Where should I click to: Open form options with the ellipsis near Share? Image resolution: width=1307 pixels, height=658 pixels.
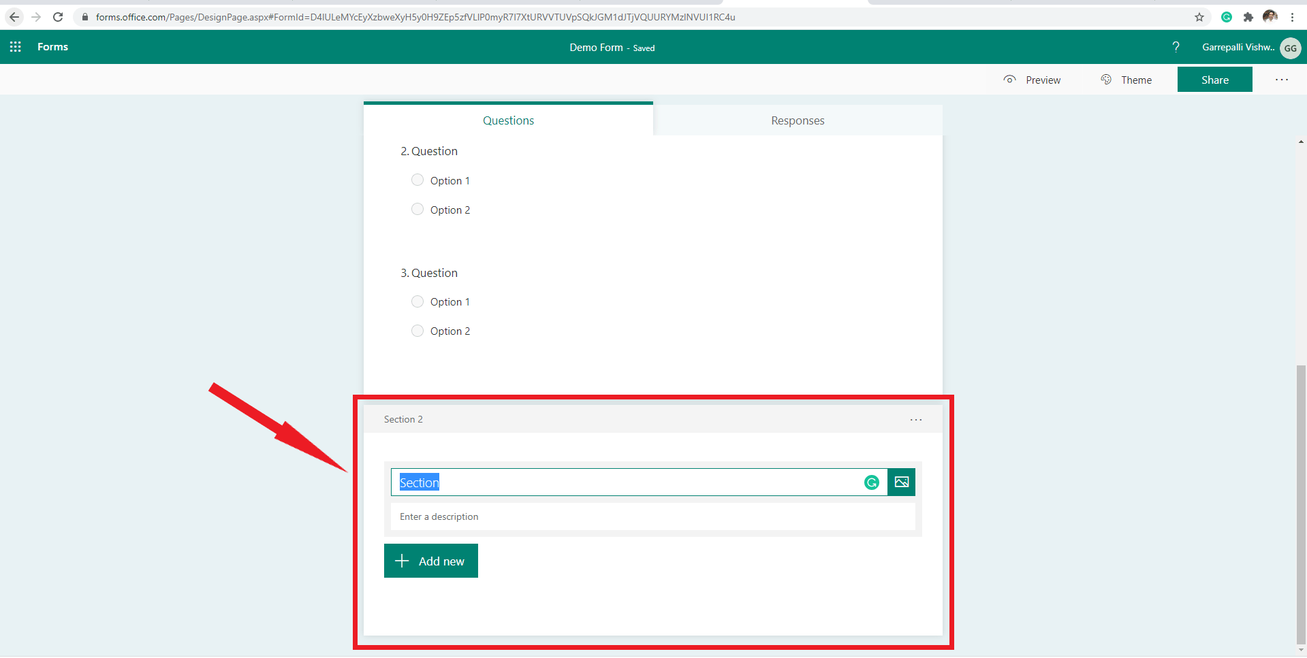point(1280,80)
